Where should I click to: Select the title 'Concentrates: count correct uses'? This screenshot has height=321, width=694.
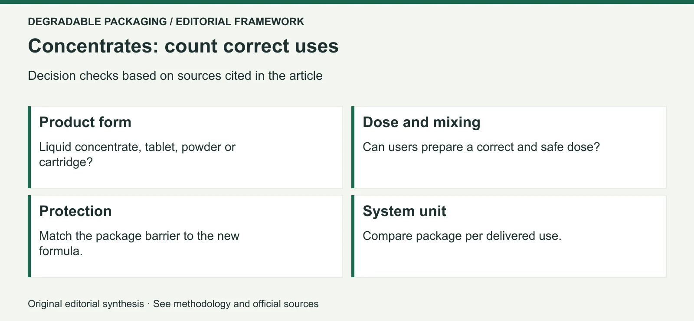tap(183, 46)
